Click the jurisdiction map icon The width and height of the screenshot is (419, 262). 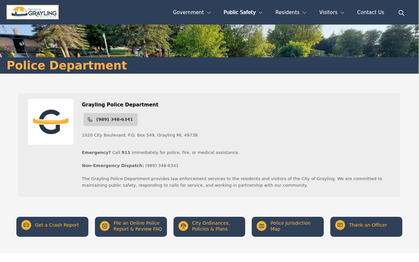(x=262, y=226)
